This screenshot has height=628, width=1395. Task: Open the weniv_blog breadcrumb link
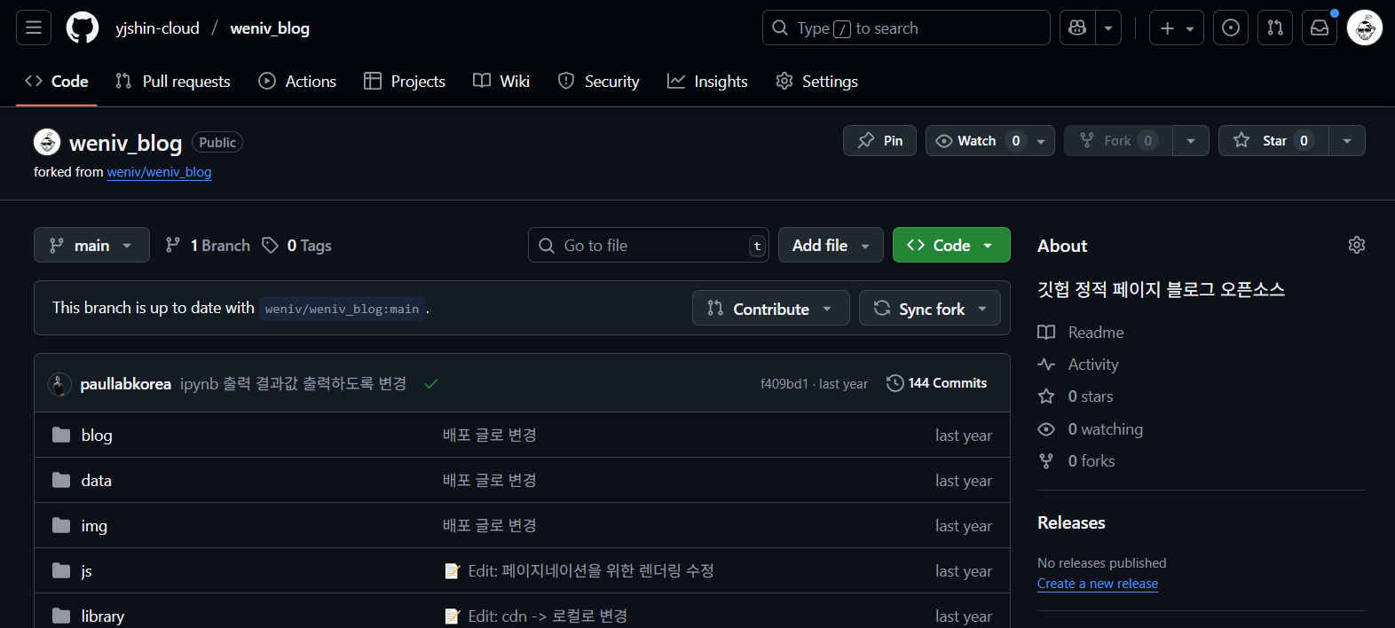click(270, 28)
